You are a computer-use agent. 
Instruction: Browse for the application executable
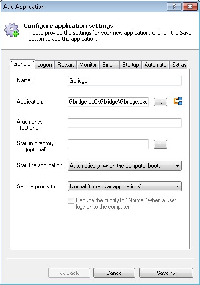tap(160, 102)
